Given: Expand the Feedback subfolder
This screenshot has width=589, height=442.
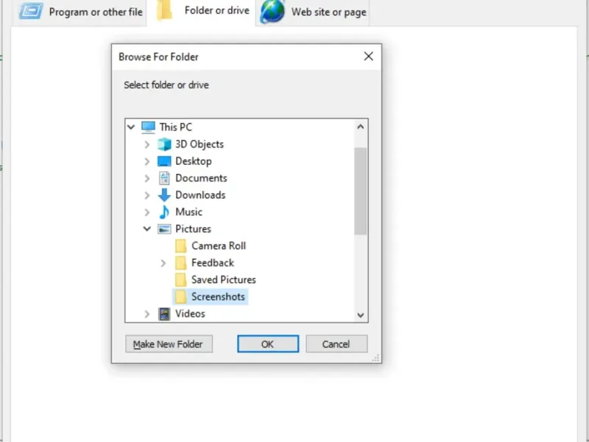Looking at the screenshot, I should 163,263.
